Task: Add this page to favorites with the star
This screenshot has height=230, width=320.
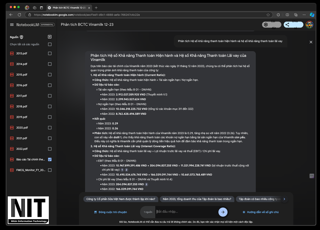Action: (268, 15)
